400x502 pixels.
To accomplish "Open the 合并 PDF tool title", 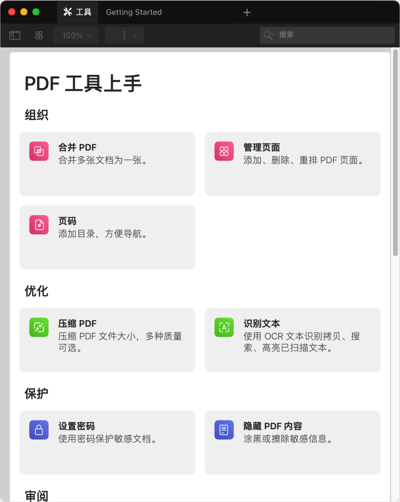I will click(77, 147).
